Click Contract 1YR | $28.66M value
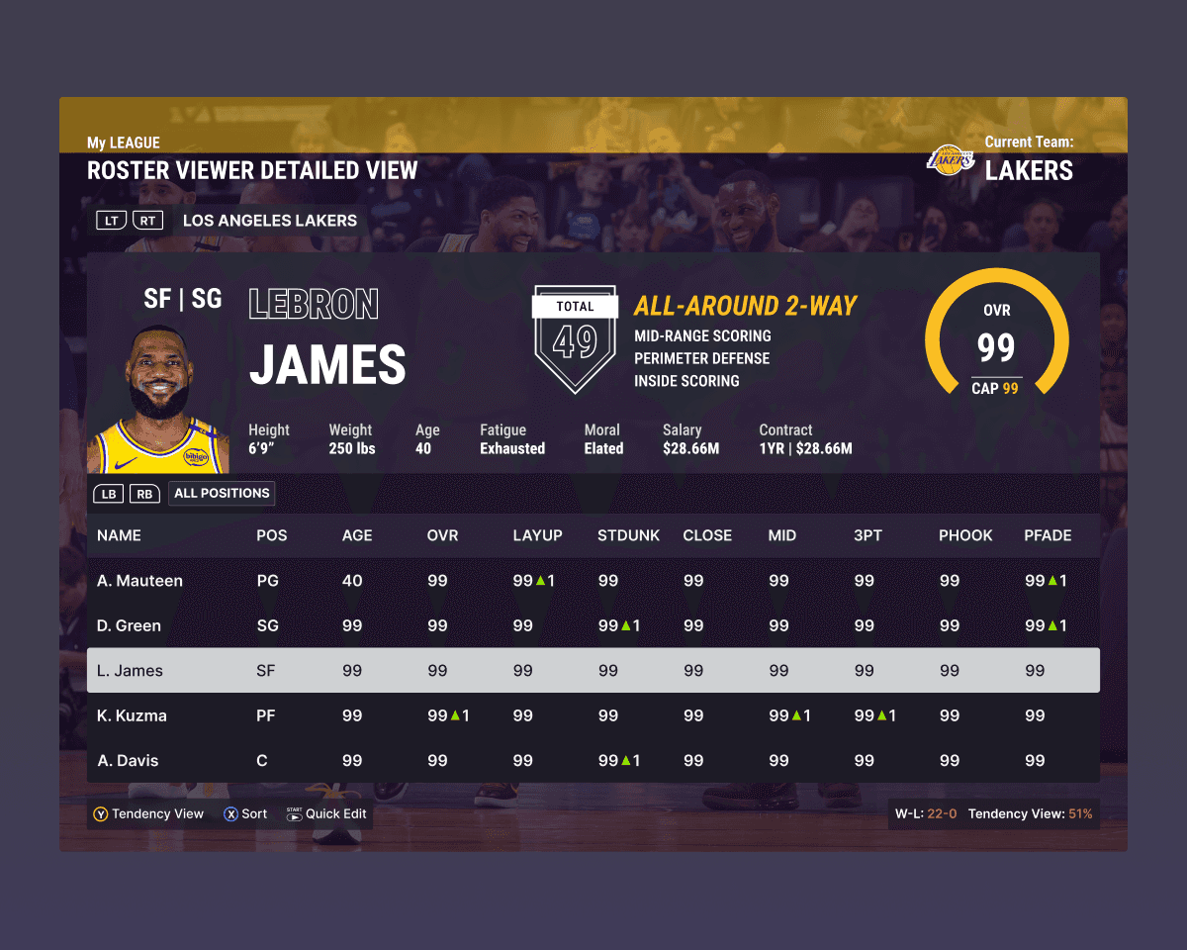This screenshot has width=1187, height=950. click(805, 448)
